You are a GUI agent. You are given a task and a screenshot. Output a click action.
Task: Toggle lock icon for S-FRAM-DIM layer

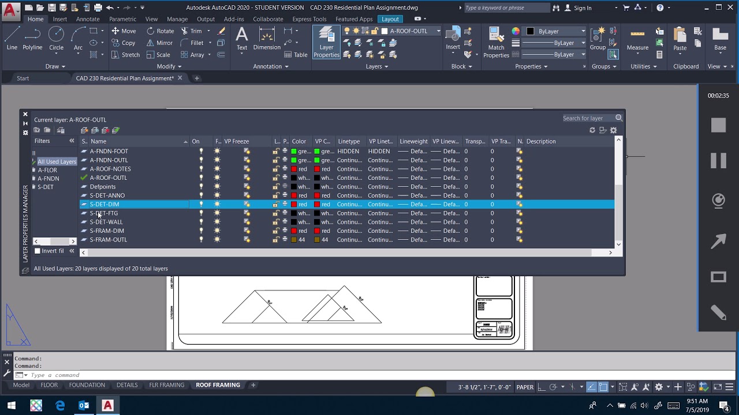pyautogui.click(x=276, y=231)
